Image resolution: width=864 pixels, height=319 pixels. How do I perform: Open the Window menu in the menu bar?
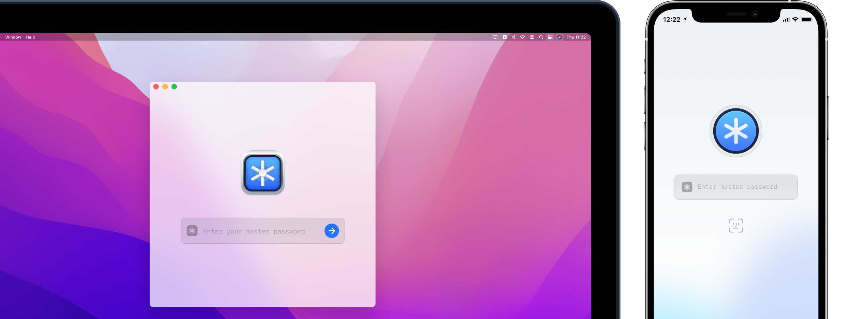[x=13, y=37]
